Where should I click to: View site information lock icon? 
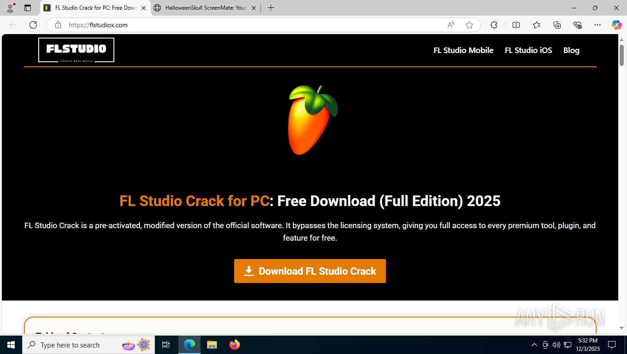pyautogui.click(x=58, y=25)
